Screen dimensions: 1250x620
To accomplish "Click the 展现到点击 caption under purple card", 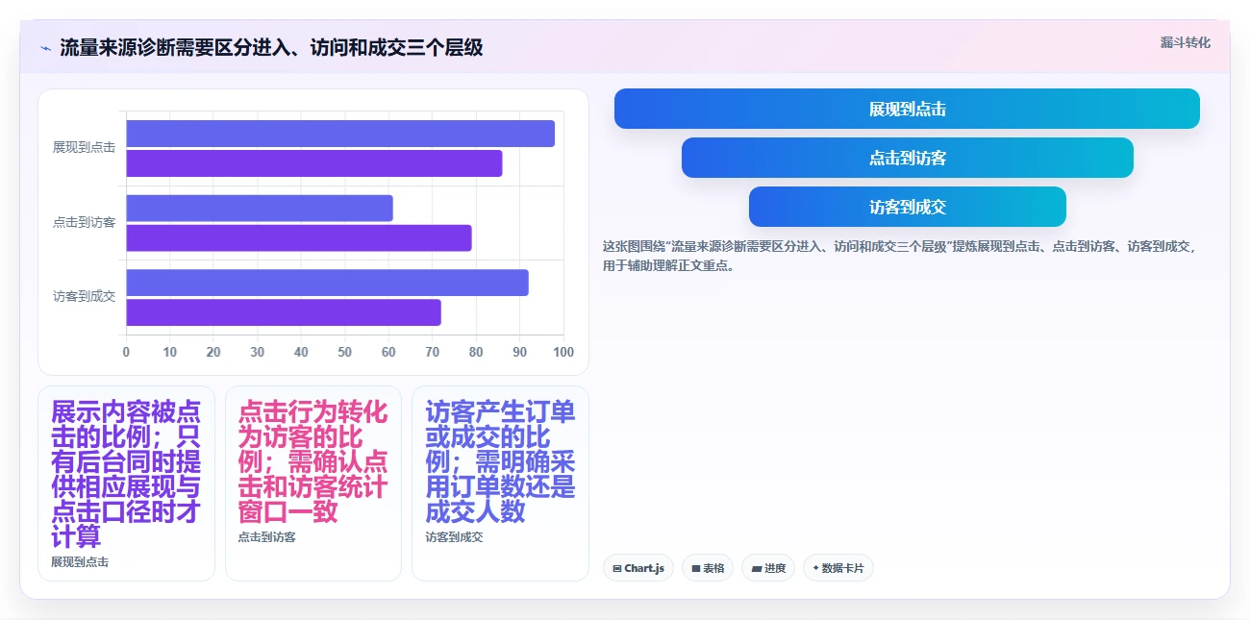I will [80, 561].
